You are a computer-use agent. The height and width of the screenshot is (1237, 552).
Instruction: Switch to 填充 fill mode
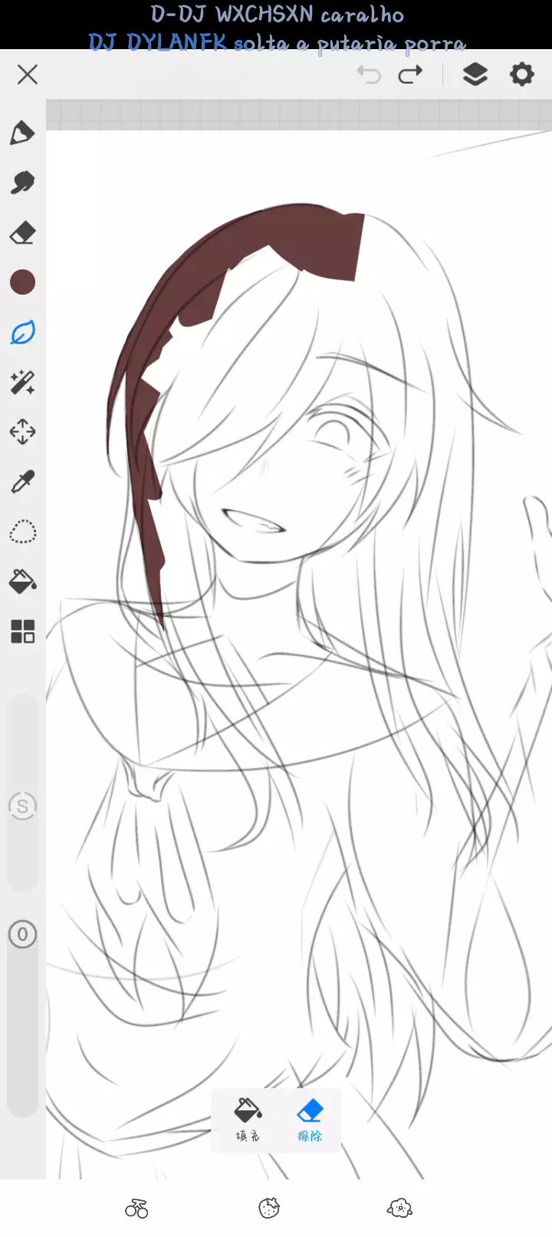pos(247,1120)
